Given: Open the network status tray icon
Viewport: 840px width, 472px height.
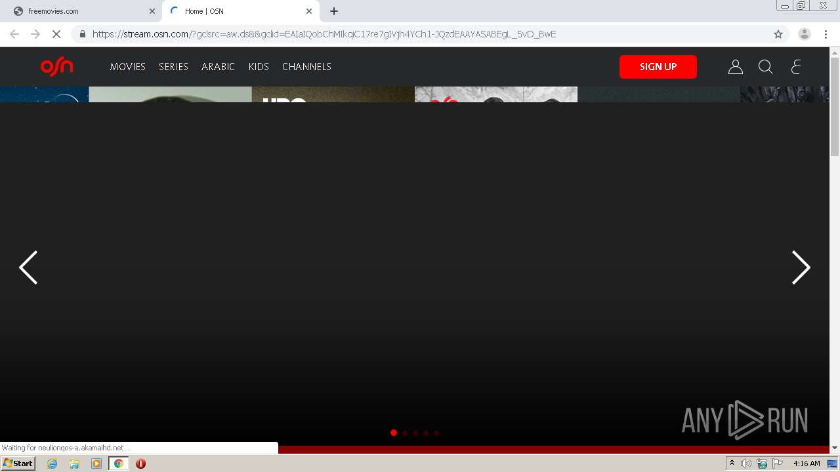Looking at the screenshot, I should (762, 463).
